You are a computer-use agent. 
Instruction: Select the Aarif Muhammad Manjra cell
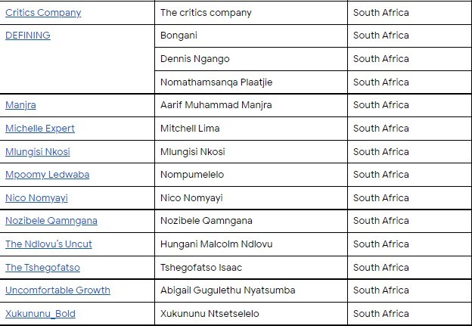pos(216,105)
